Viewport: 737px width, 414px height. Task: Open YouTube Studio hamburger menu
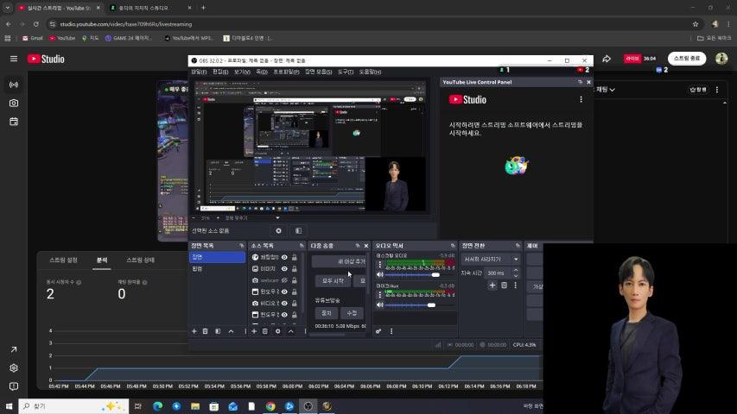[13, 59]
